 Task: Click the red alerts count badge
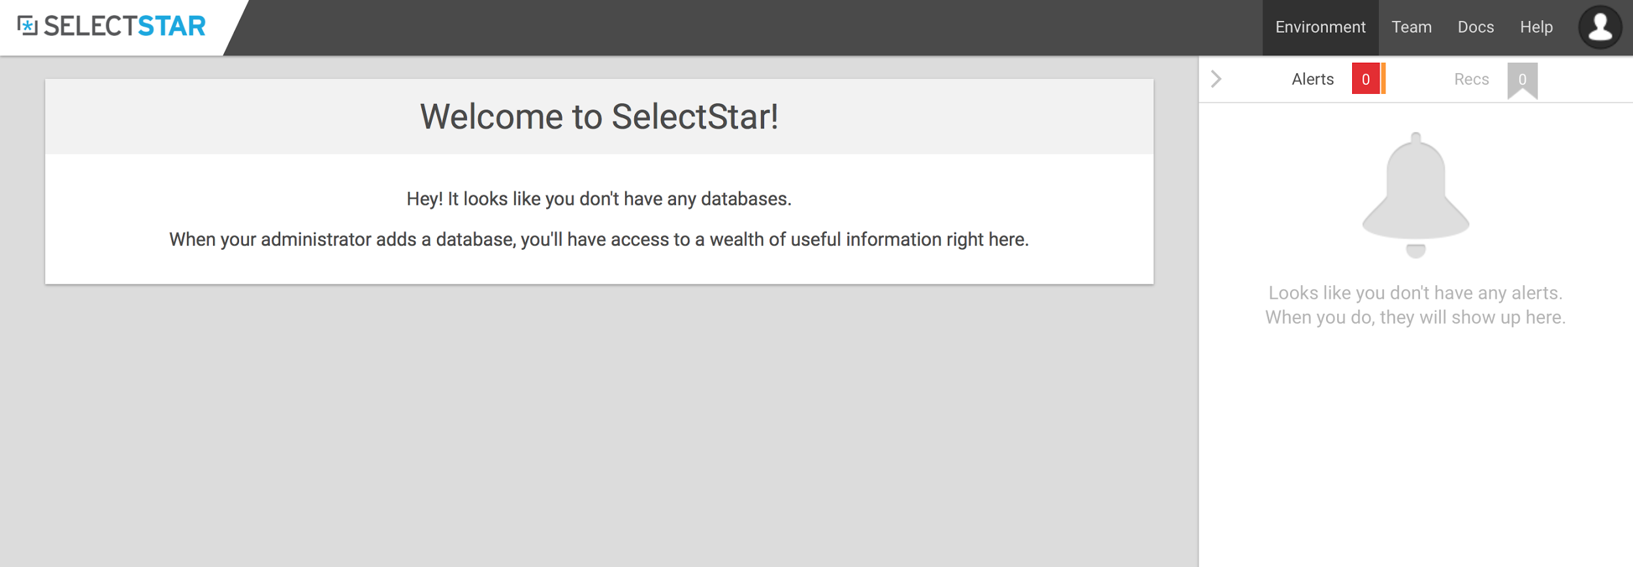[x=1365, y=79]
